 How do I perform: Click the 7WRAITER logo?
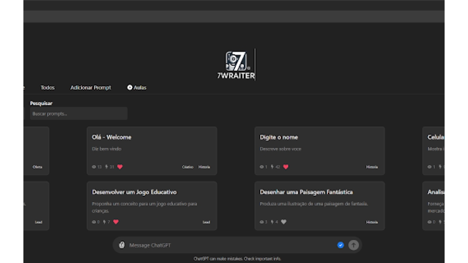236,65
